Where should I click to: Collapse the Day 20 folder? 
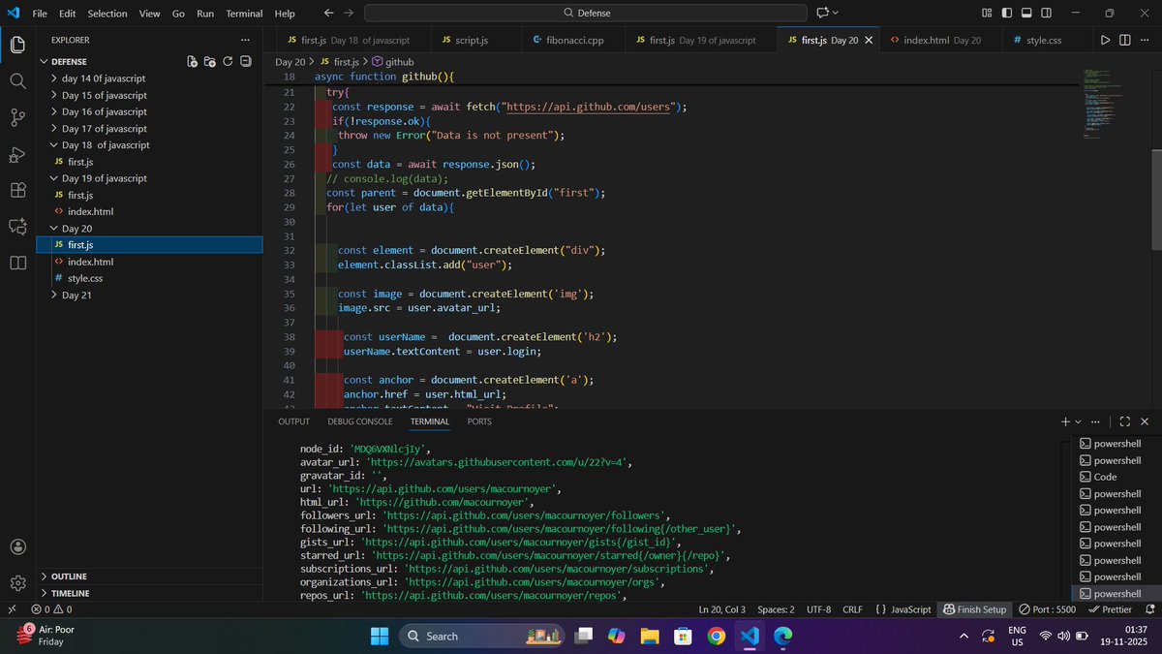click(x=149, y=228)
